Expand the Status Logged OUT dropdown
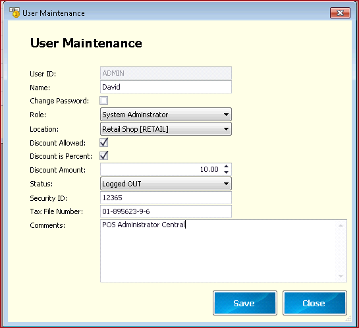Screen dimensions: 359x328 tap(166, 184)
